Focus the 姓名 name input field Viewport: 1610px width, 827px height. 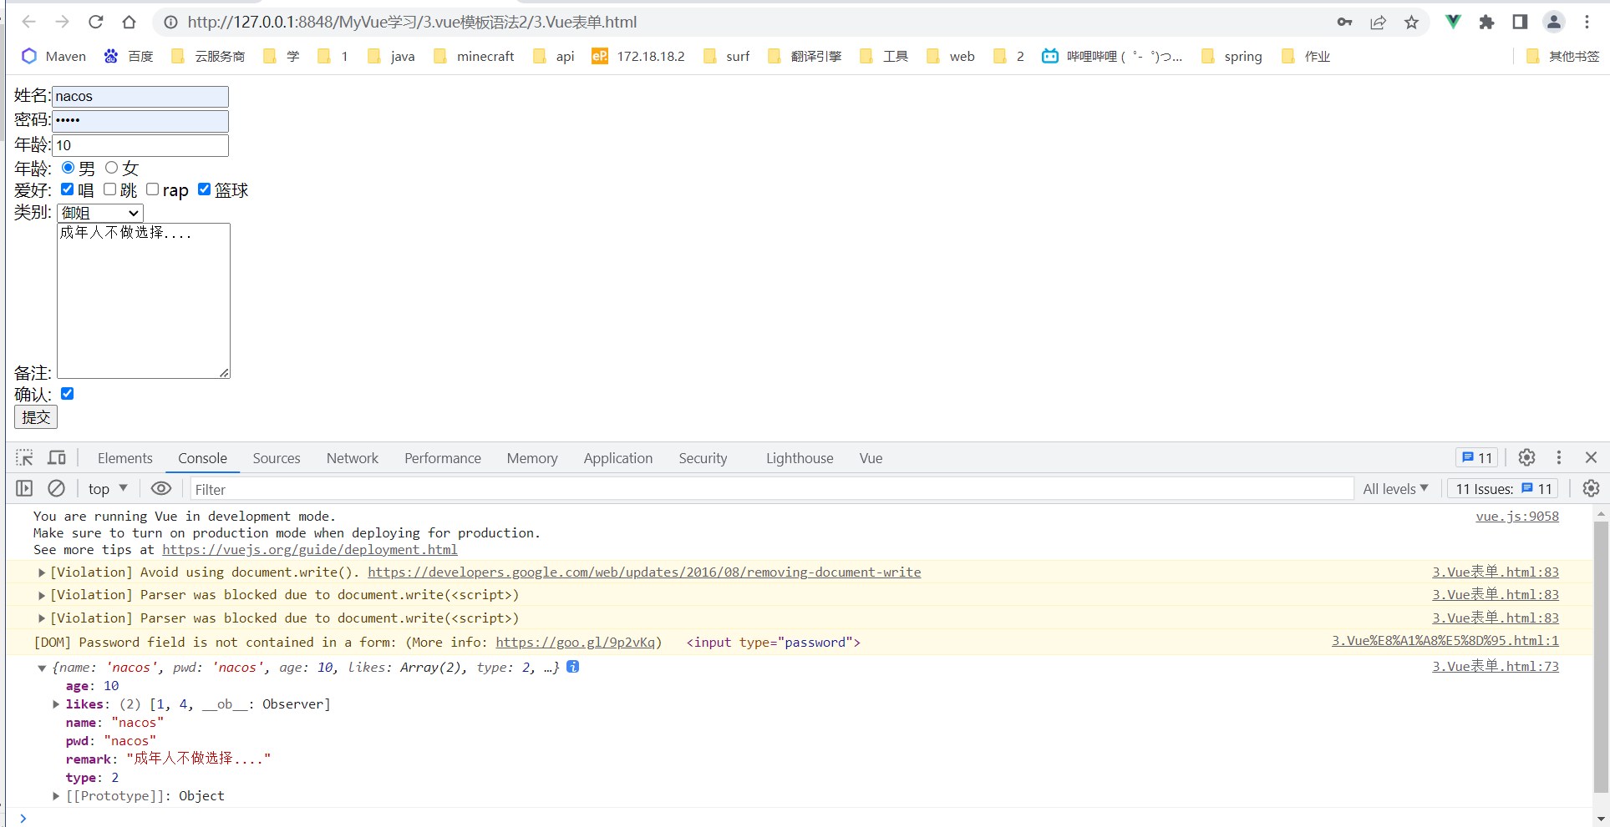pyautogui.click(x=140, y=97)
